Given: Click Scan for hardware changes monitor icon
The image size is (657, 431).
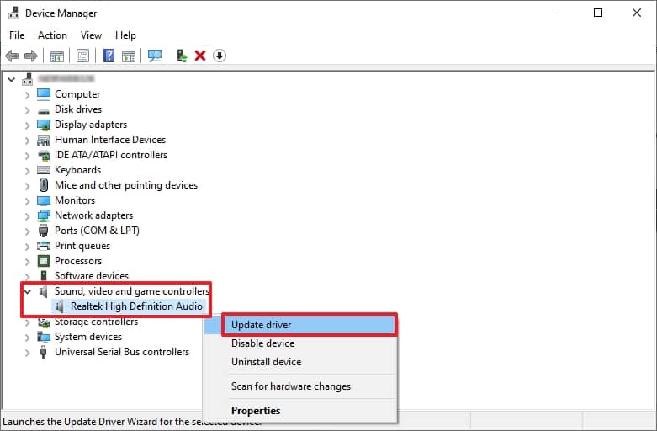Looking at the screenshot, I should pos(155,56).
